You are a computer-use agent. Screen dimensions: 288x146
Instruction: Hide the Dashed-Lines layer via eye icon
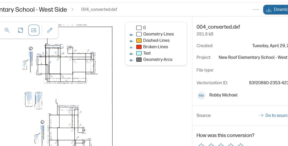[131, 41]
